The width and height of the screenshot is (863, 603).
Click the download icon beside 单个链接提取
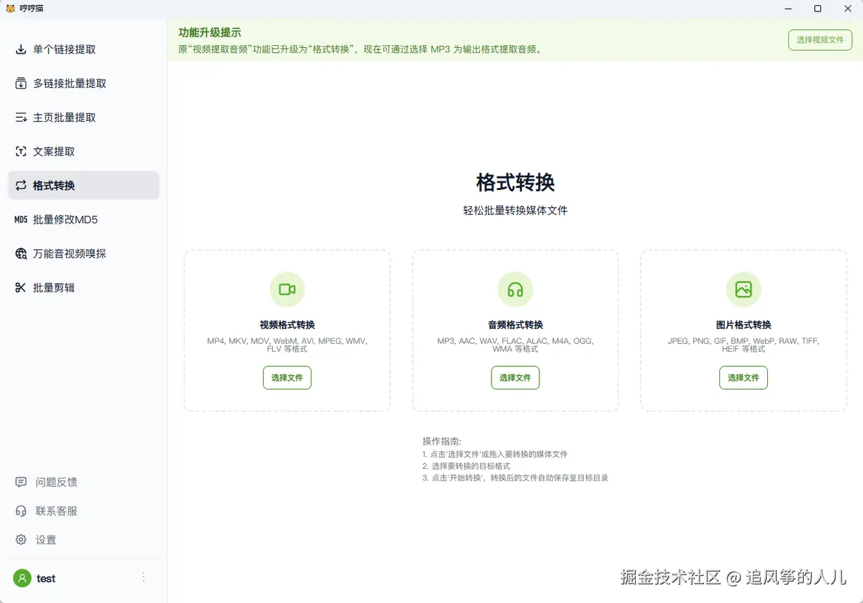point(21,49)
